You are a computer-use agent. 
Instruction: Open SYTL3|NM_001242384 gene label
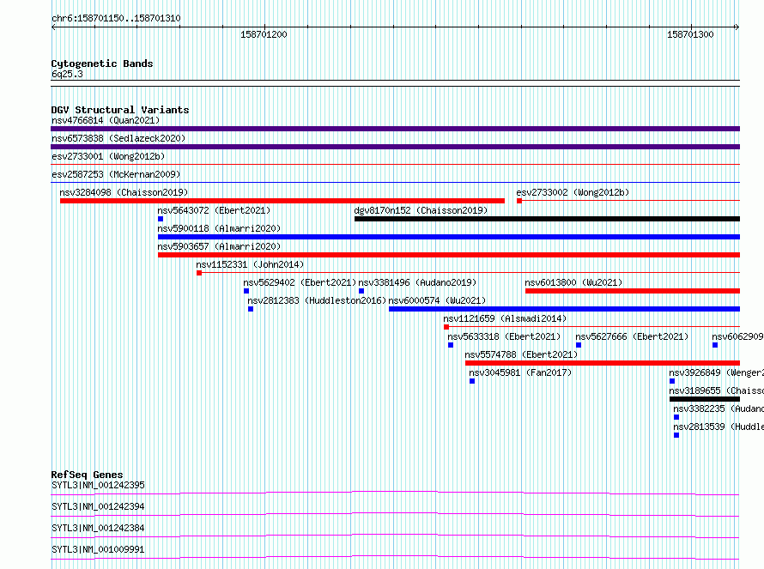(99, 528)
